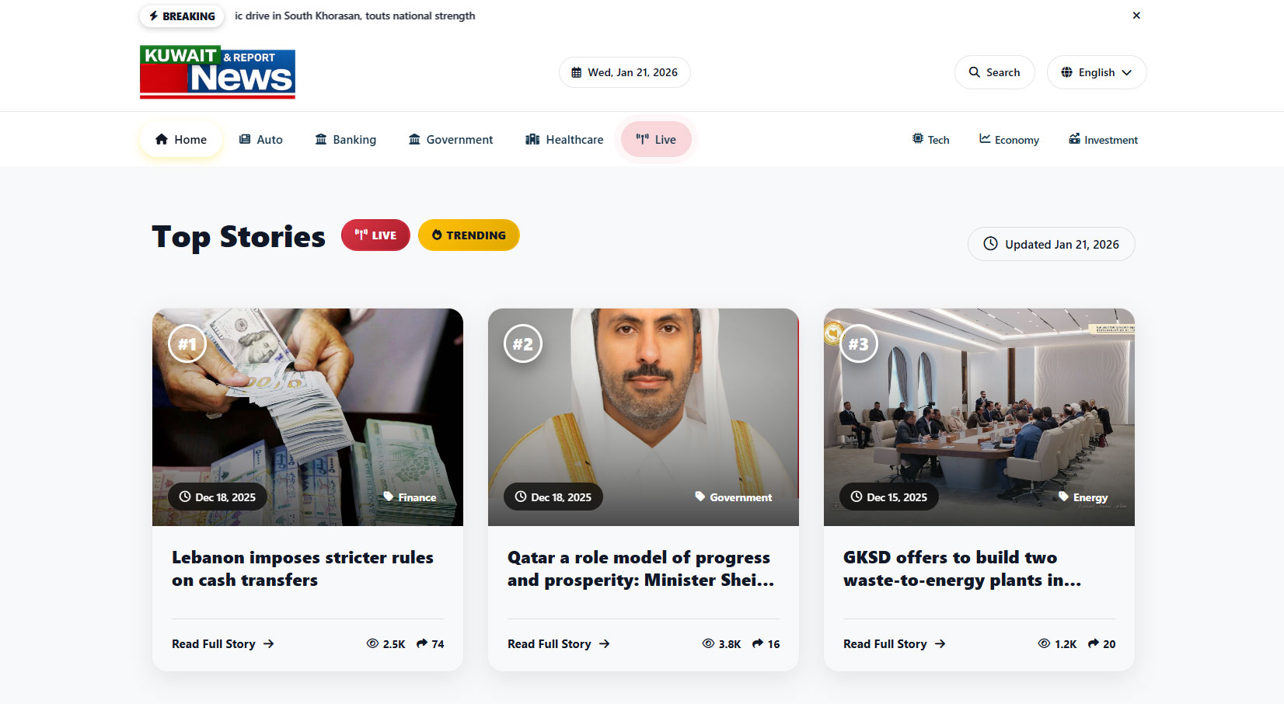Expand the English language dropdown
This screenshot has height=704, width=1284.
1096,72
